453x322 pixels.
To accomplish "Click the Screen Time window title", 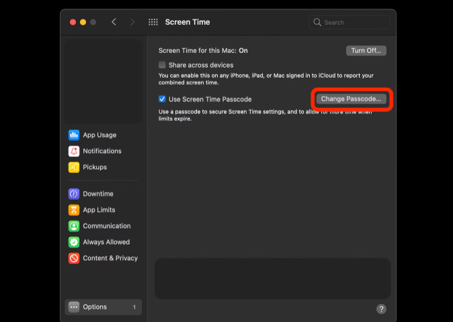I will (188, 22).
